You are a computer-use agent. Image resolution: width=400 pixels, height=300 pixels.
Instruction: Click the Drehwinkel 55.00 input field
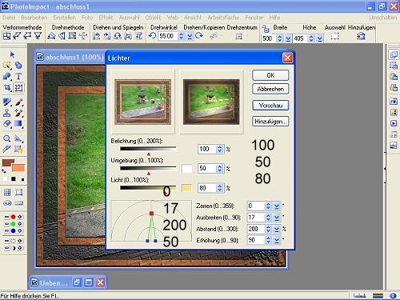pos(168,36)
